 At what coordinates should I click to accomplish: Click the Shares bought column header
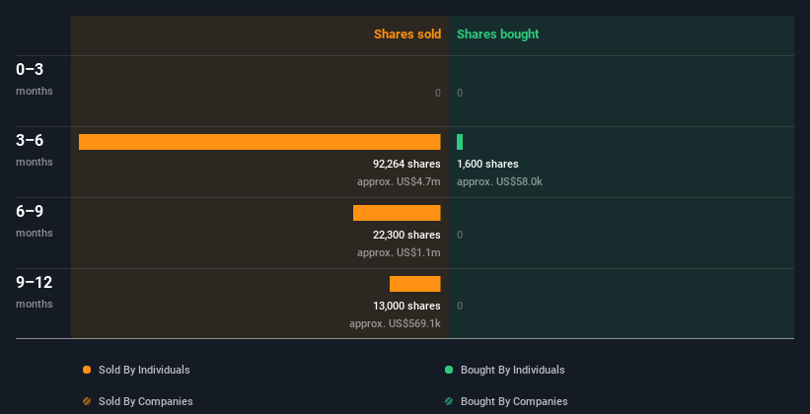click(x=498, y=34)
